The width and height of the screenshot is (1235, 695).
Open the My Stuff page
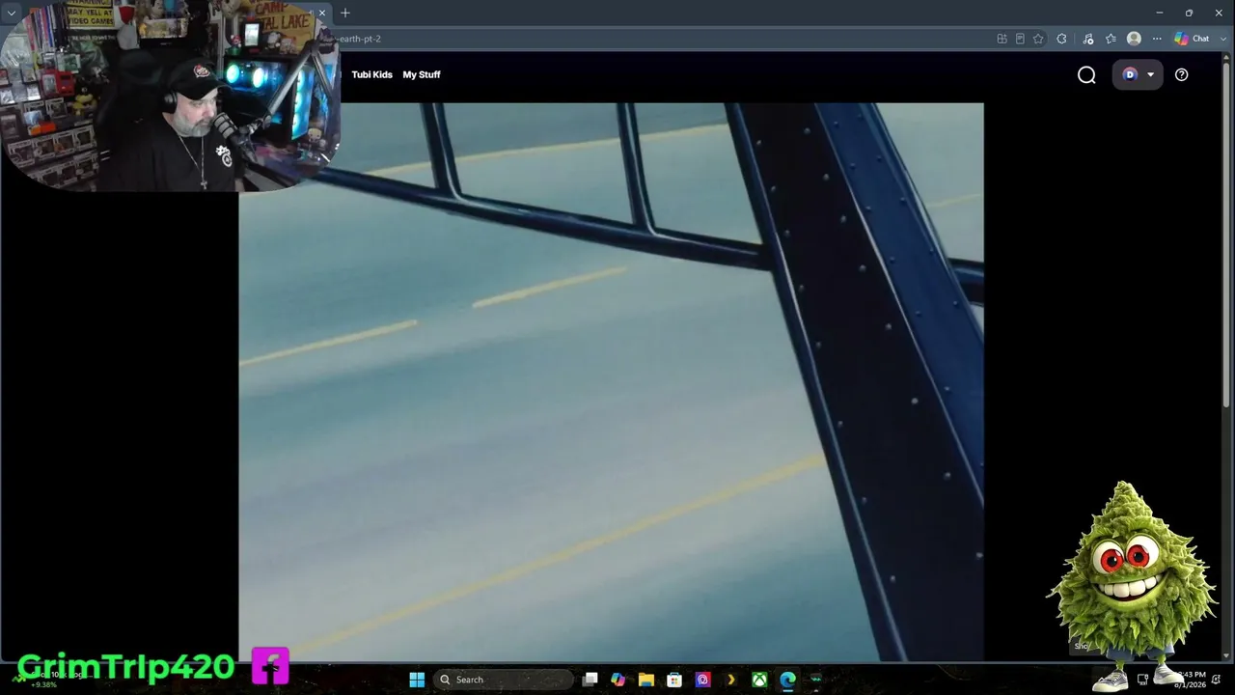(x=422, y=74)
